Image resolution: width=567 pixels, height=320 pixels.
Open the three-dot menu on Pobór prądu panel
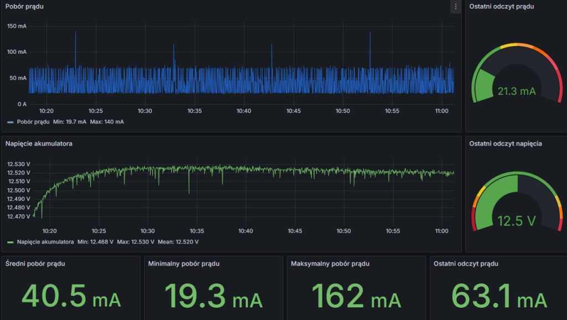coord(456,7)
